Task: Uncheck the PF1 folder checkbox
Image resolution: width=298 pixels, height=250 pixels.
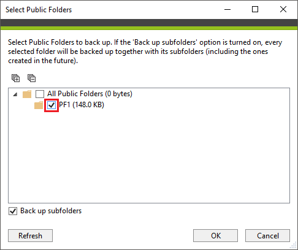Action: click(x=52, y=105)
